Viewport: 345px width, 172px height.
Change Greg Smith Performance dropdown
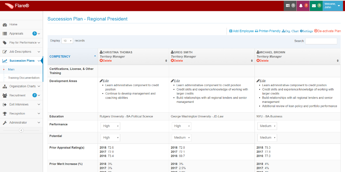pos(181,126)
